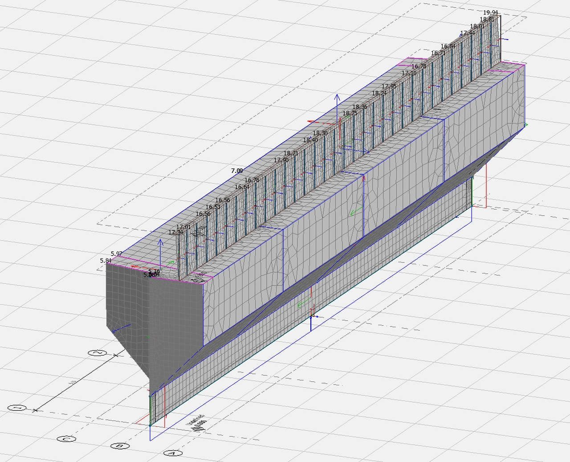The image size is (570, 462).
Task: Click grid axis bubble 2
Action: pyautogui.click(x=98, y=353)
